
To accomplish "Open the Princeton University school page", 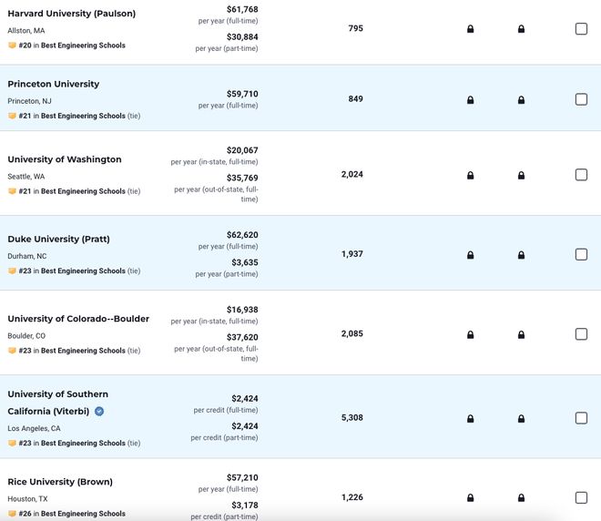I will point(54,84).
